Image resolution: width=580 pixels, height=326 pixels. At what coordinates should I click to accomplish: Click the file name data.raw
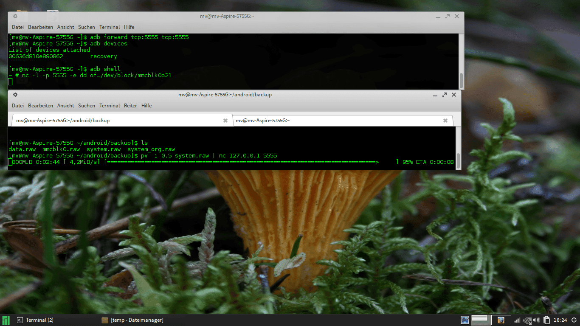click(22, 149)
